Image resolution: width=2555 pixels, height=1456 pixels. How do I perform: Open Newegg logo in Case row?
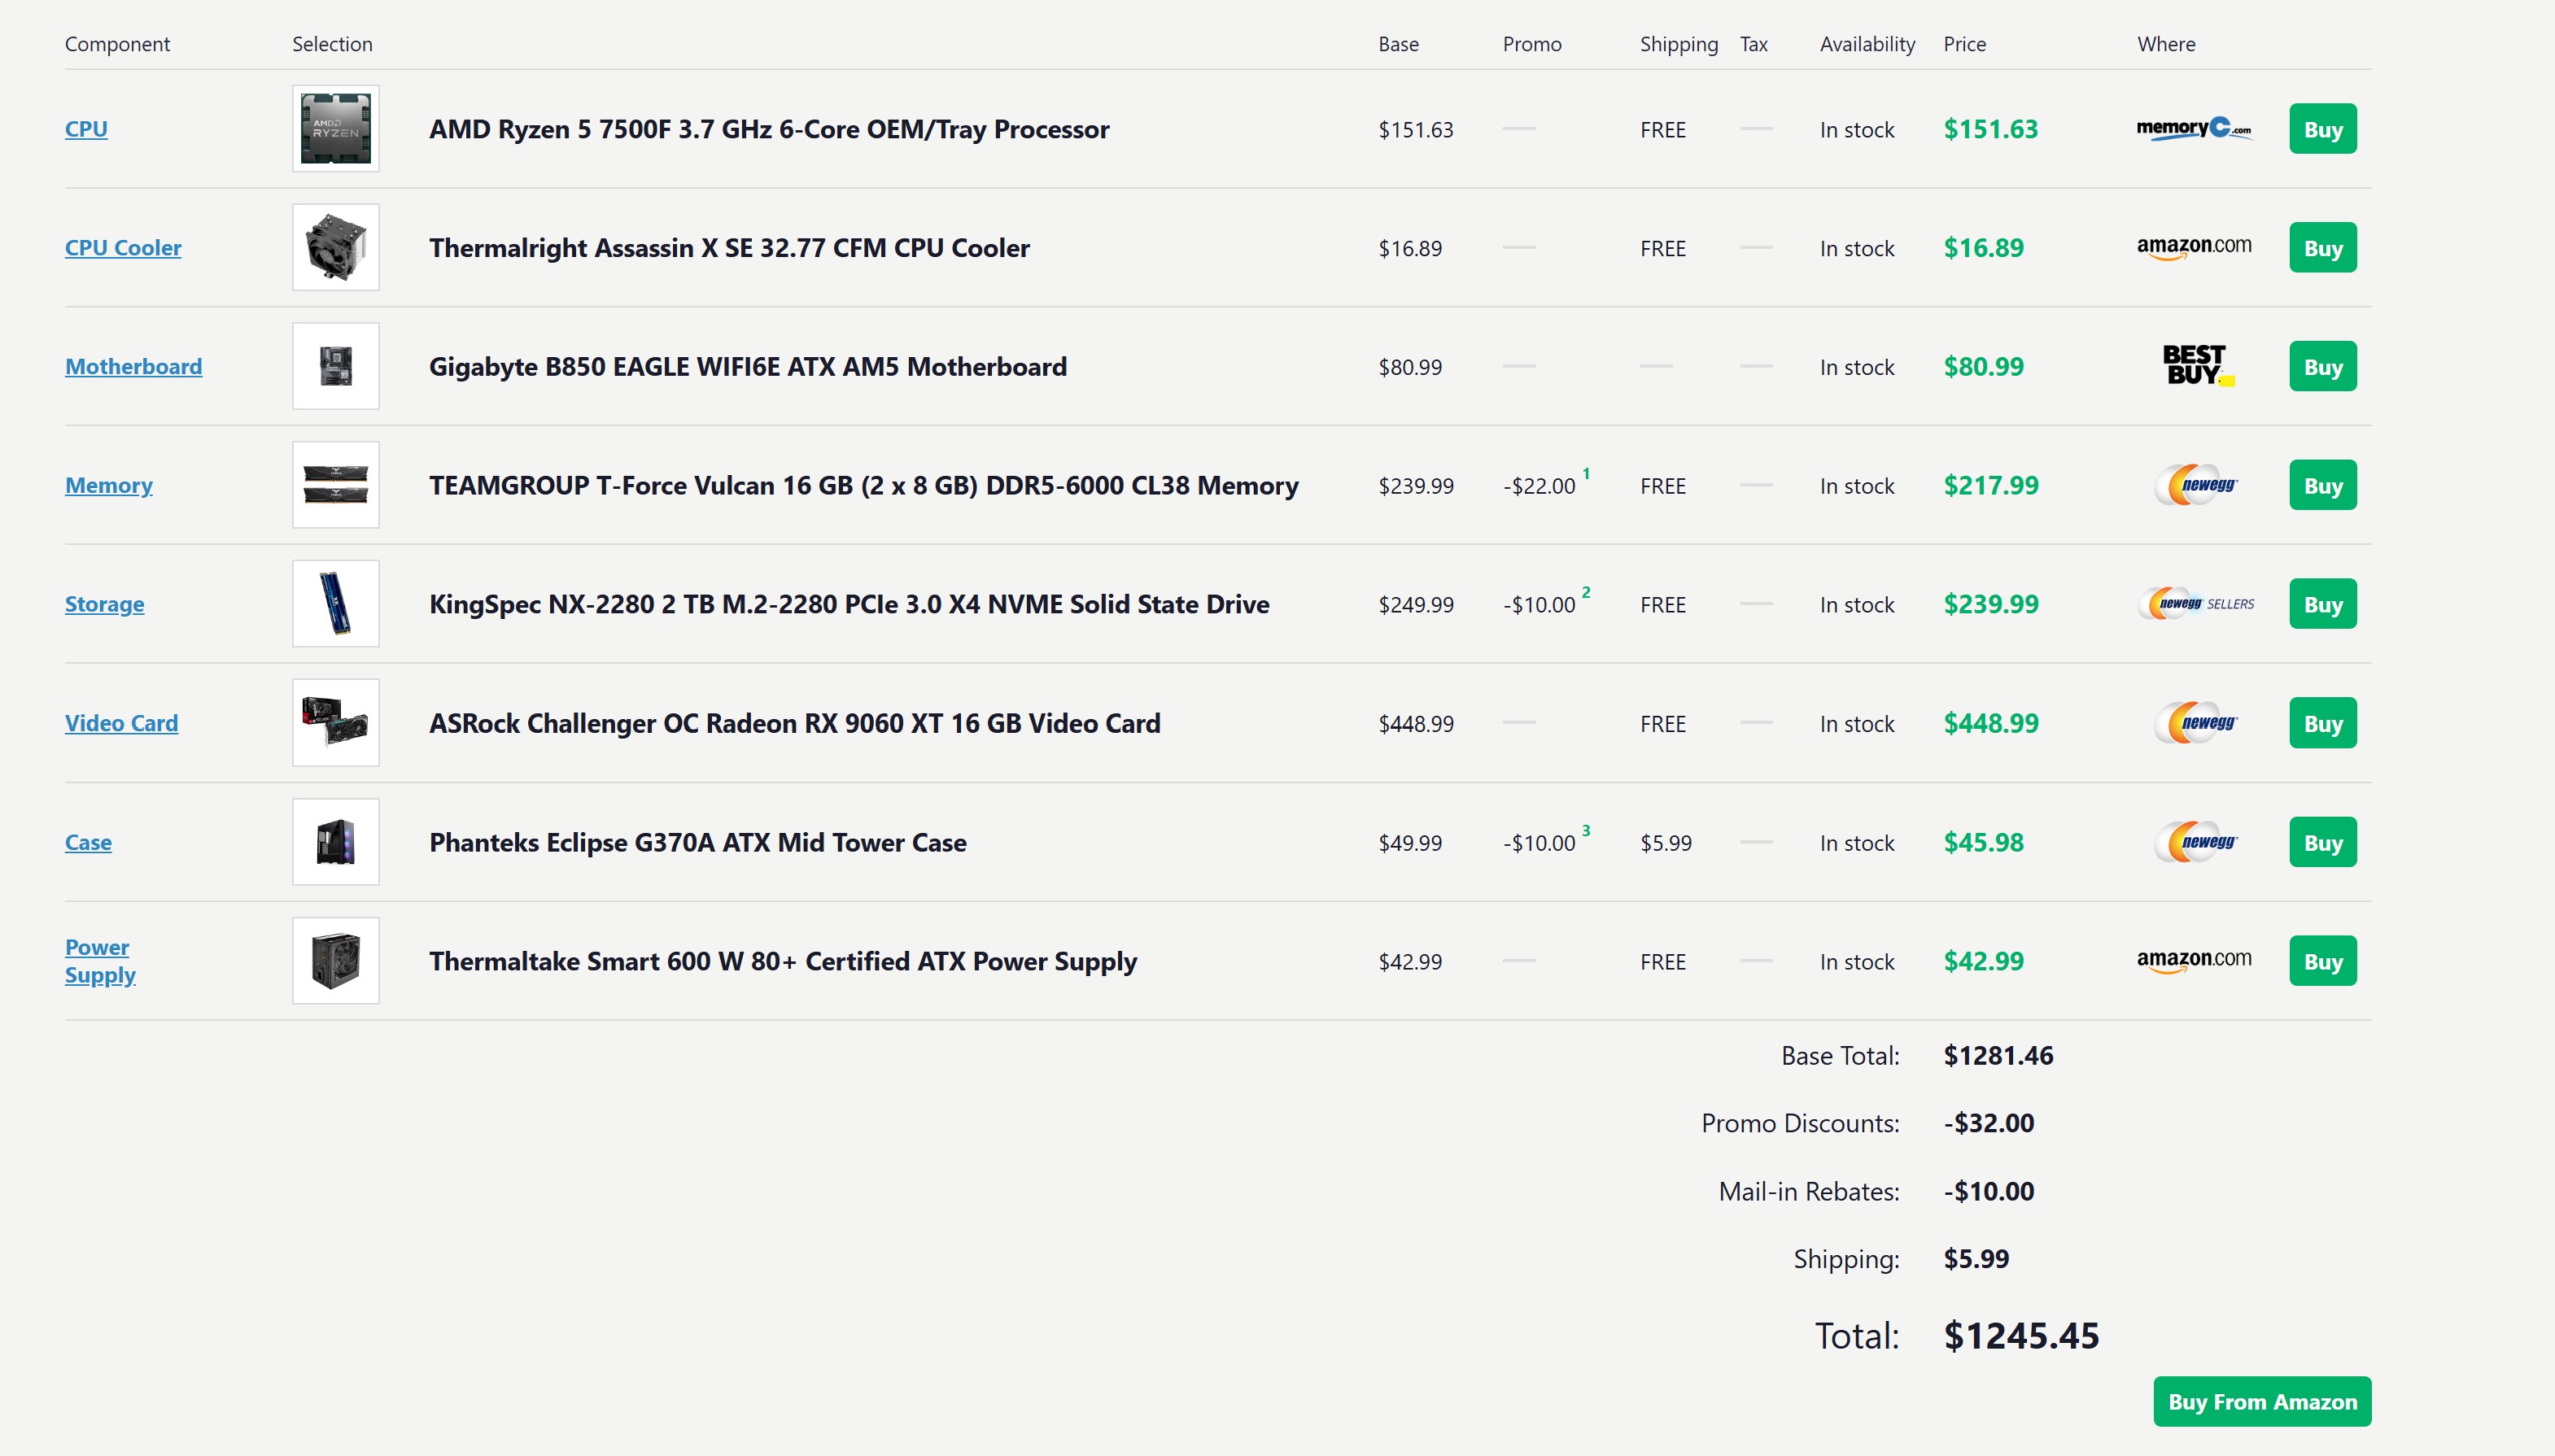pos(2196,842)
